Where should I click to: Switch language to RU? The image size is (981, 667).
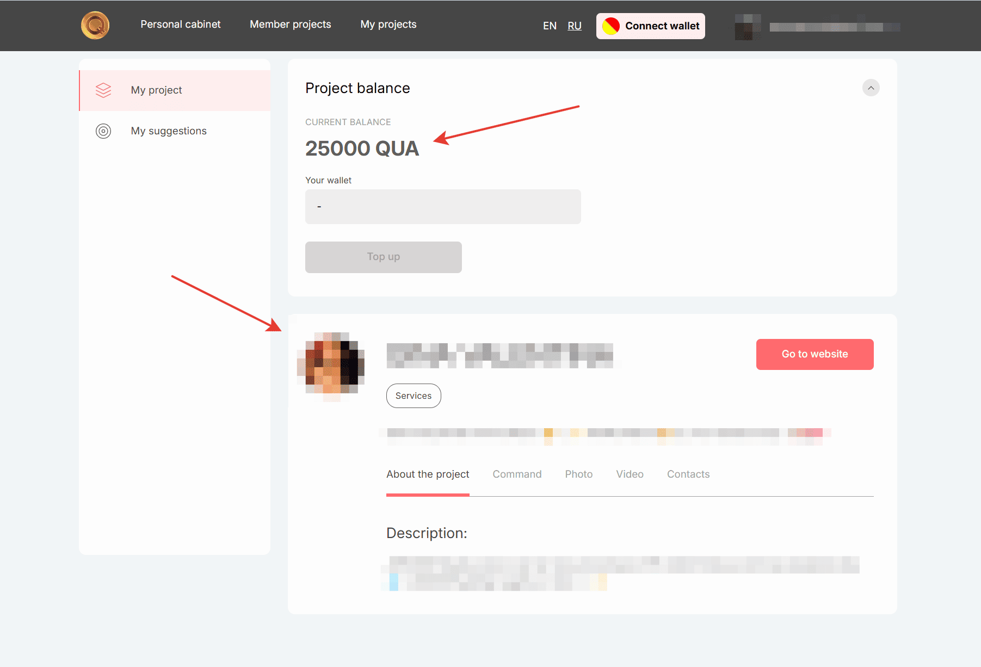coord(575,26)
